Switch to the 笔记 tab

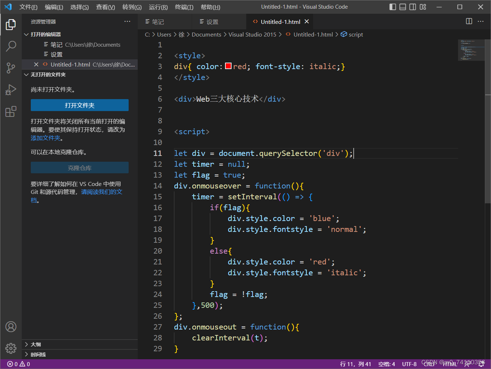click(165, 22)
